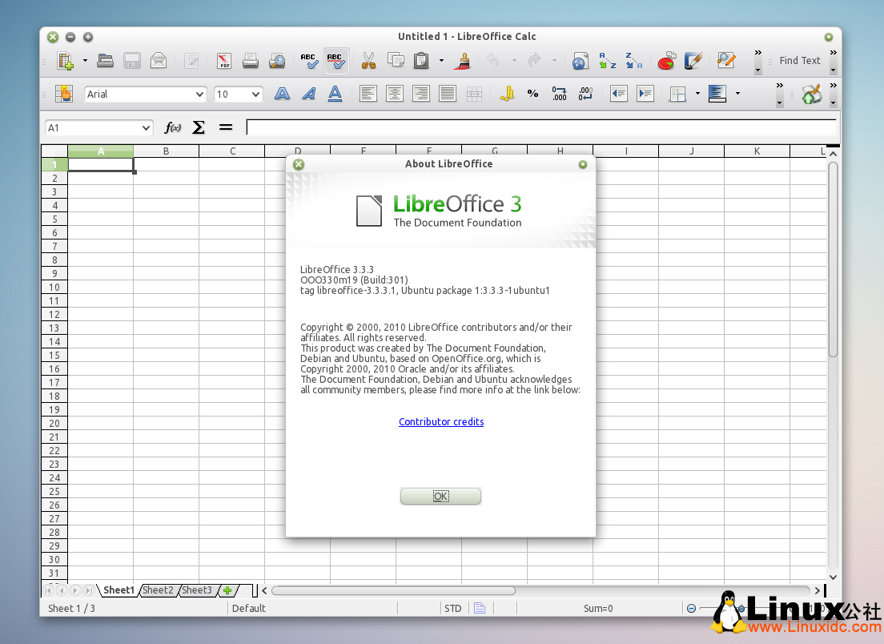Sort data ascending with the A-Z icon
Viewport: 884px width, 644px height.
607,61
